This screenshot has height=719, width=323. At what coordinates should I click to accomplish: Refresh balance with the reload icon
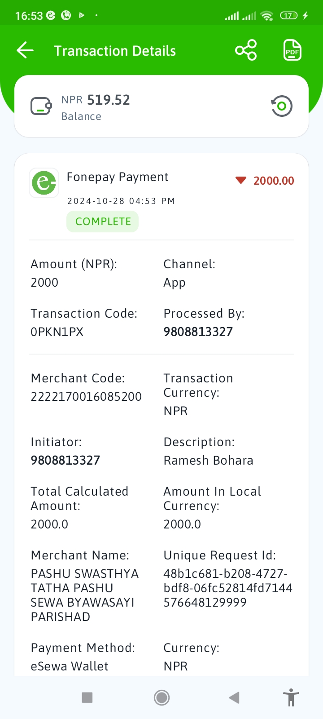[282, 106]
